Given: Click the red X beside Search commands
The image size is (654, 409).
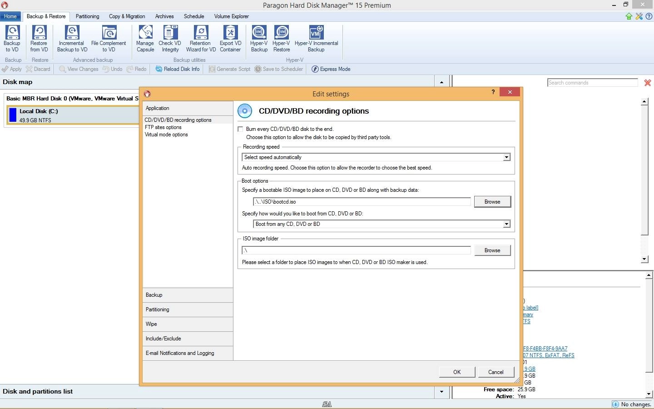Looking at the screenshot, I should [x=648, y=83].
